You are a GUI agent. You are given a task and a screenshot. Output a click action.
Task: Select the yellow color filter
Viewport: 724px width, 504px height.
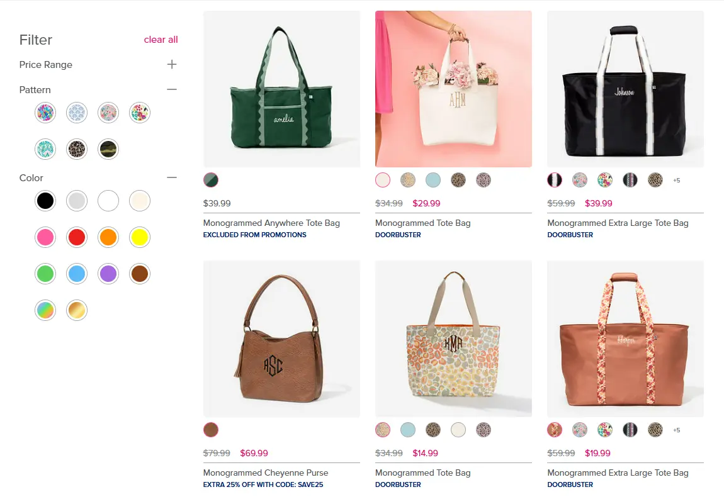139,237
